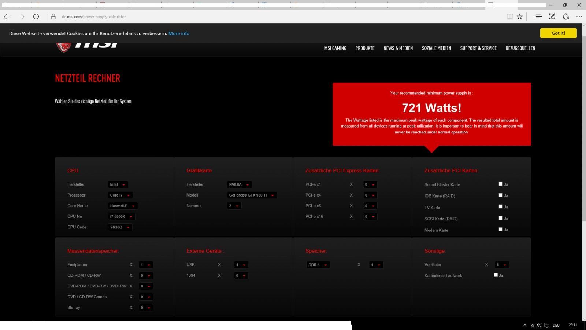Open the CPU Code SR20Q dropdown
Screen dimensions: 586x330
pyautogui.click(x=120, y=227)
